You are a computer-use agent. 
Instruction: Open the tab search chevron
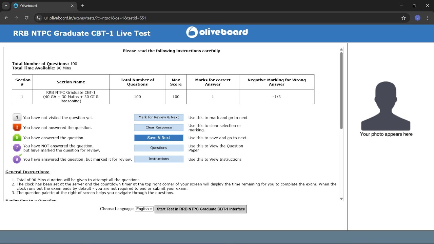(6, 6)
